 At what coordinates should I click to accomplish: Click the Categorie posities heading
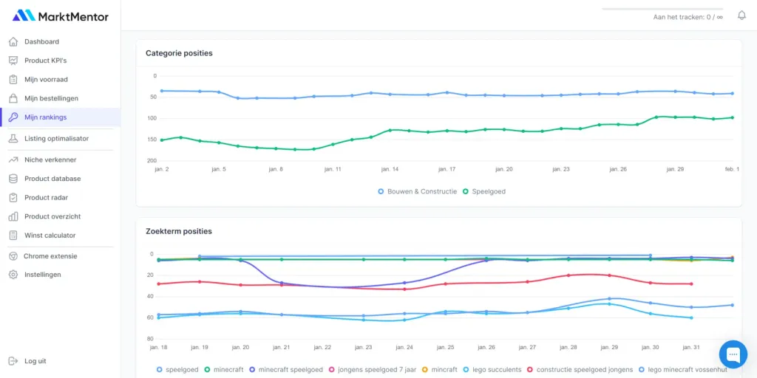(x=179, y=53)
